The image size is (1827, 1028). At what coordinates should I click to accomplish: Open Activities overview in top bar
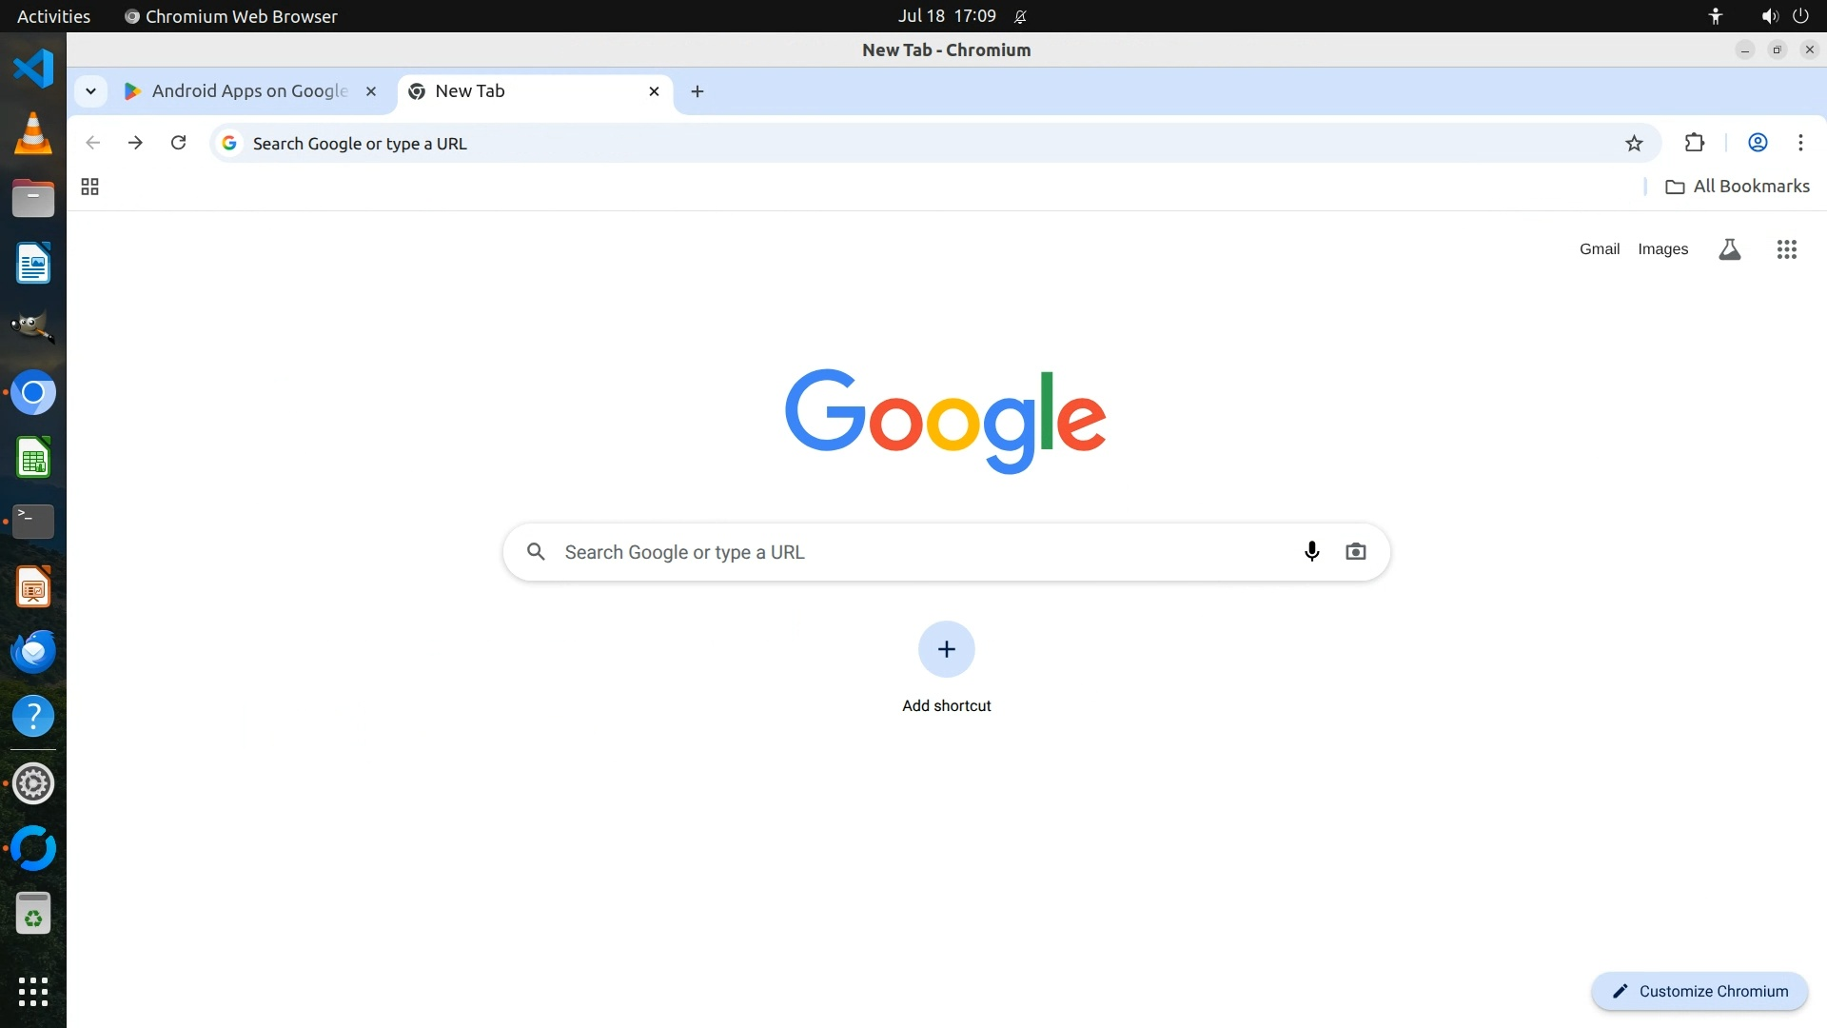pos(53,16)
